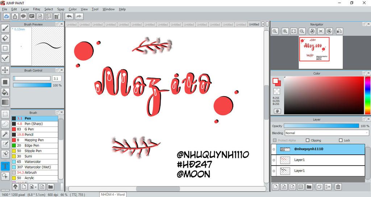Image resolution: width=371 pixels, height=197 pixels.
Task: Flip canvas horizontally in Navigator
Action: tap(339, 31)
